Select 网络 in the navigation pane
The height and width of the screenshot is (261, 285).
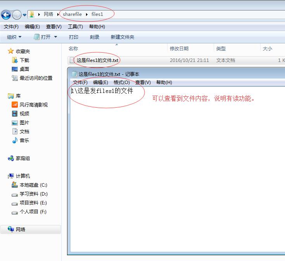[31, 229]
